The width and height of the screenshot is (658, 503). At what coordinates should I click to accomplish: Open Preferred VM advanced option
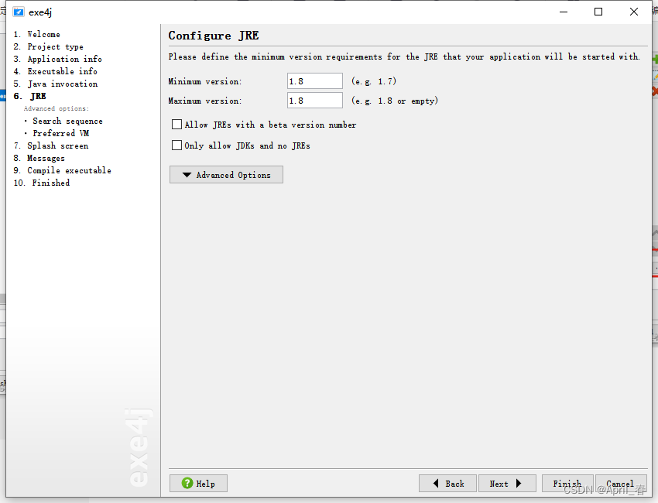61,133
